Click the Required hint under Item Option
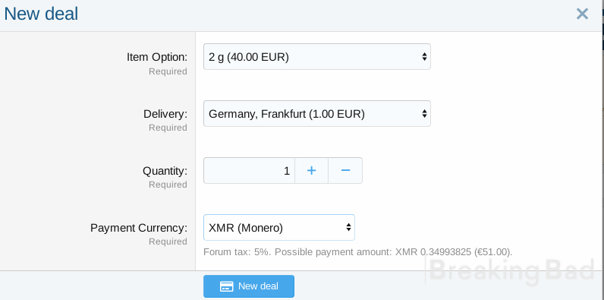Screen dimensions: 604x300 tap(168, 71)
